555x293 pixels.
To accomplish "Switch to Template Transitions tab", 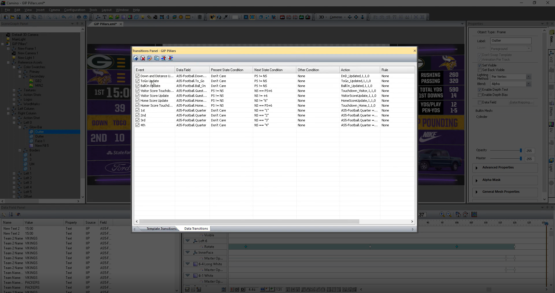I will pos(161,229).
